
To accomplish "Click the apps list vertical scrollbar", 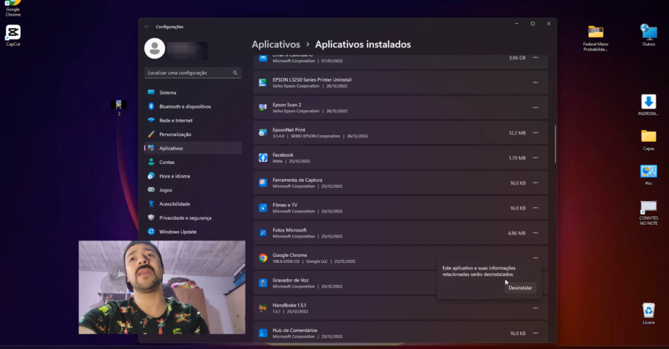I will [555, 144].
